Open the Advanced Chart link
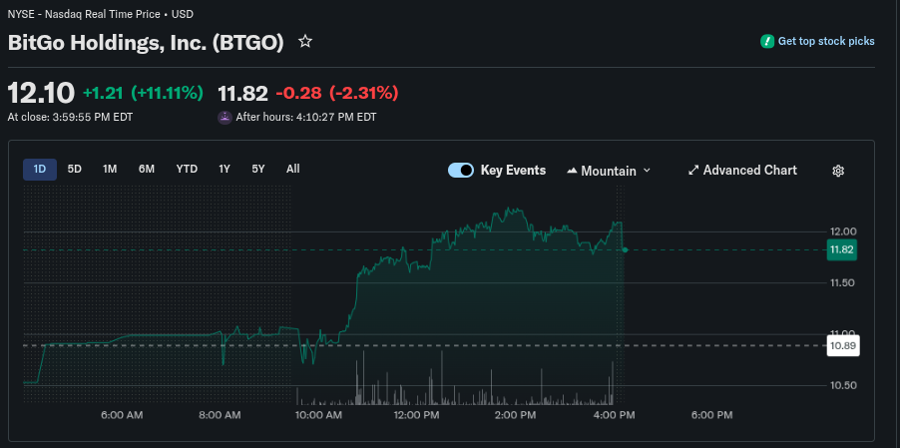The image size is (900, 448). pyautogui.click(x=749, y=171)
